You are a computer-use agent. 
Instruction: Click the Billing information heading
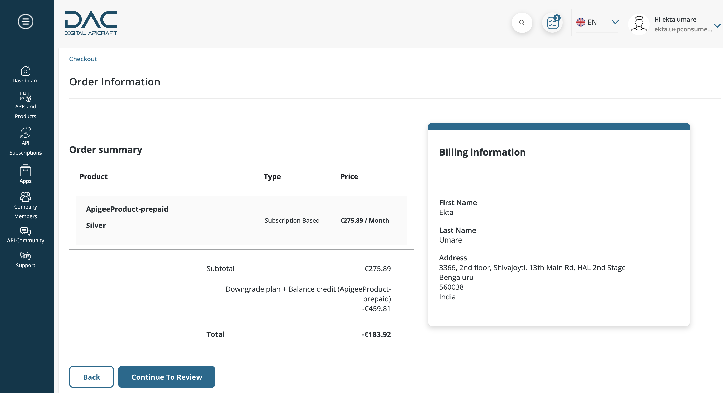click(482, 152)
